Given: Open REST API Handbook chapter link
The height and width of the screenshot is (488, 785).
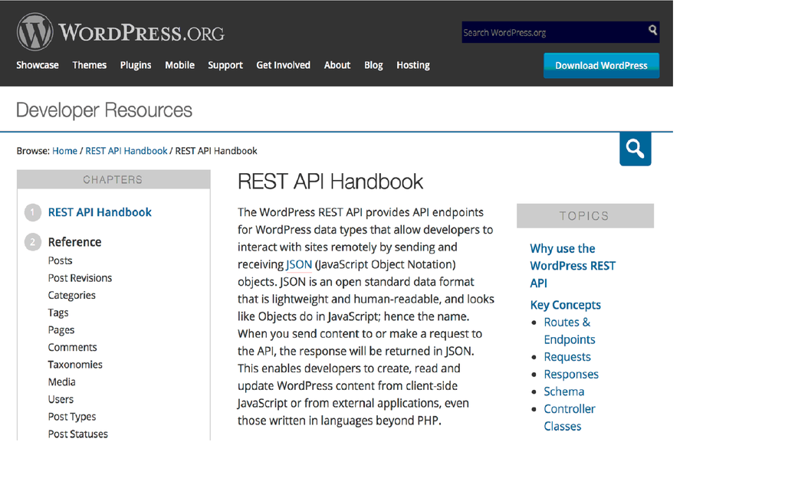Looking at the screenshot, I should (100, 212).
